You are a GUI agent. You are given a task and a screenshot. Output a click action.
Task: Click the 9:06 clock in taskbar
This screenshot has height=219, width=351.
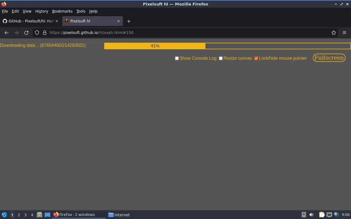346,215
